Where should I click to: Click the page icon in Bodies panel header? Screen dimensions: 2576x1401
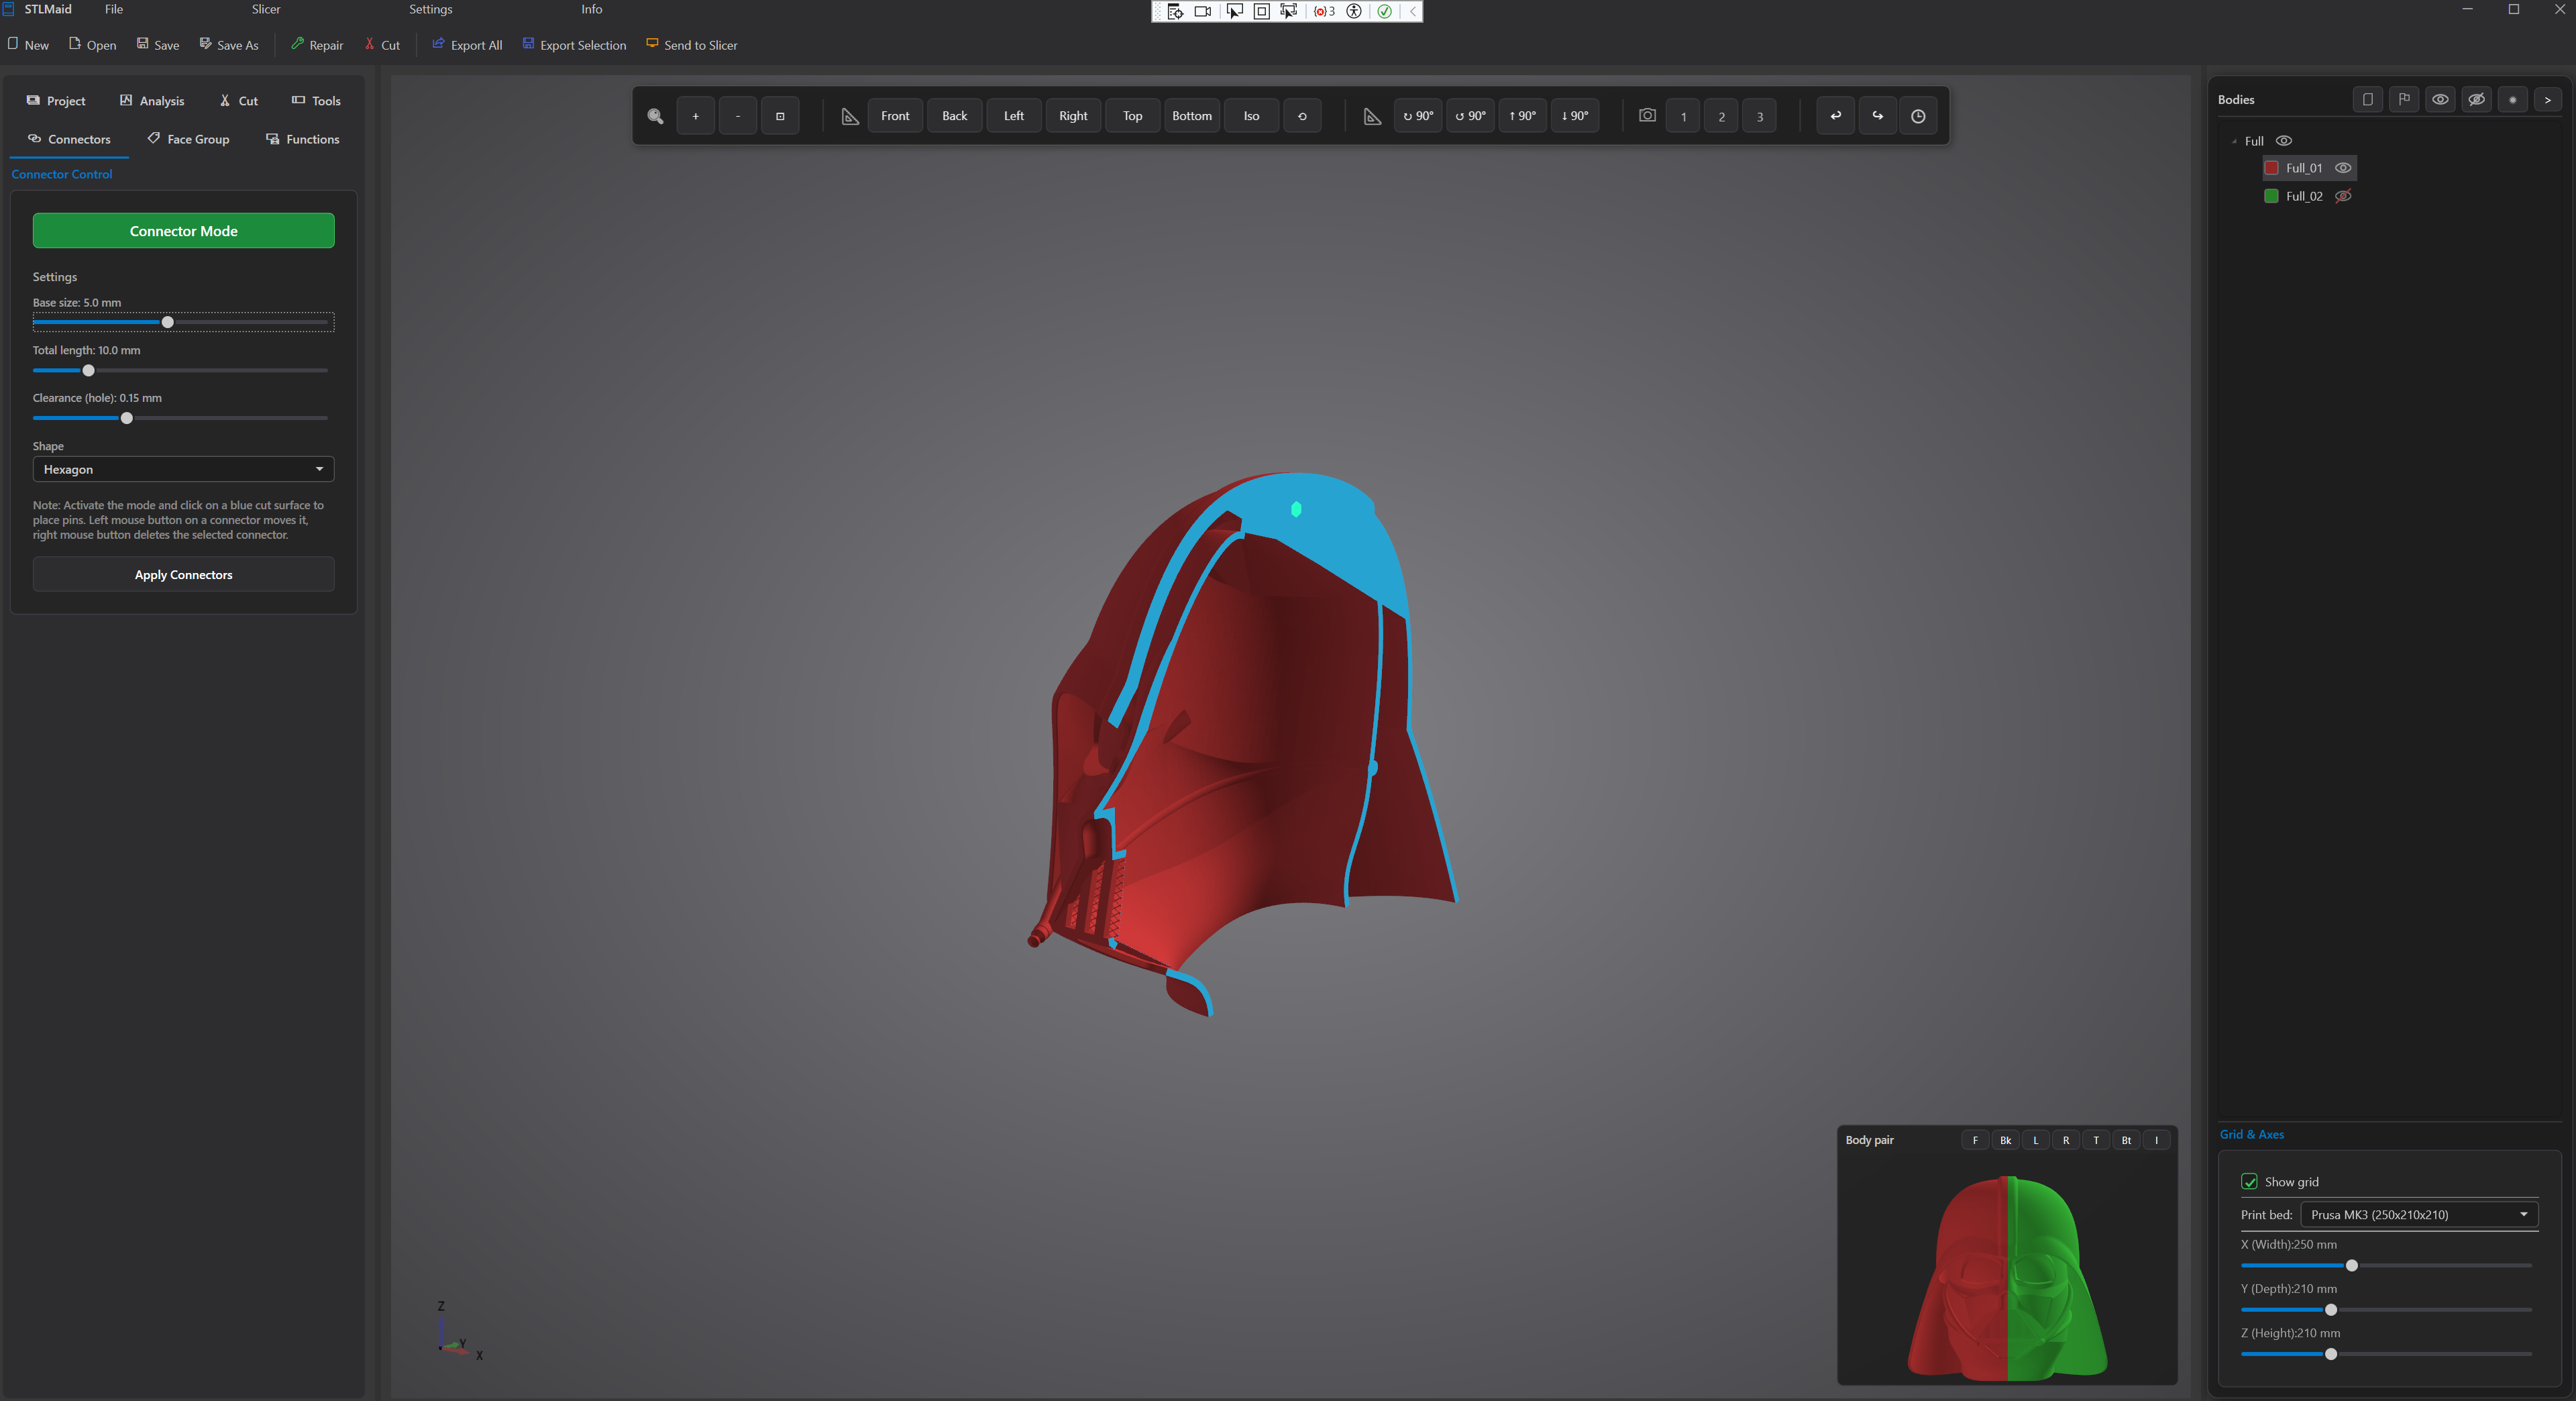coord(2367,99)
